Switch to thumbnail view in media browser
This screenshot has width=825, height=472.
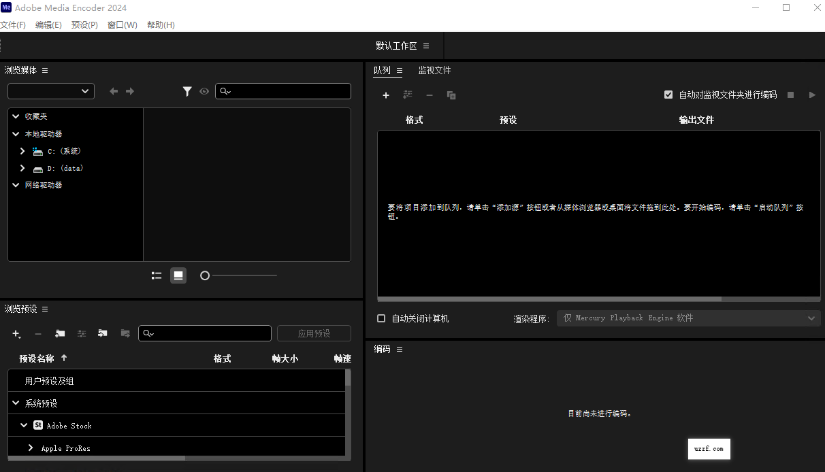[178, 275]
